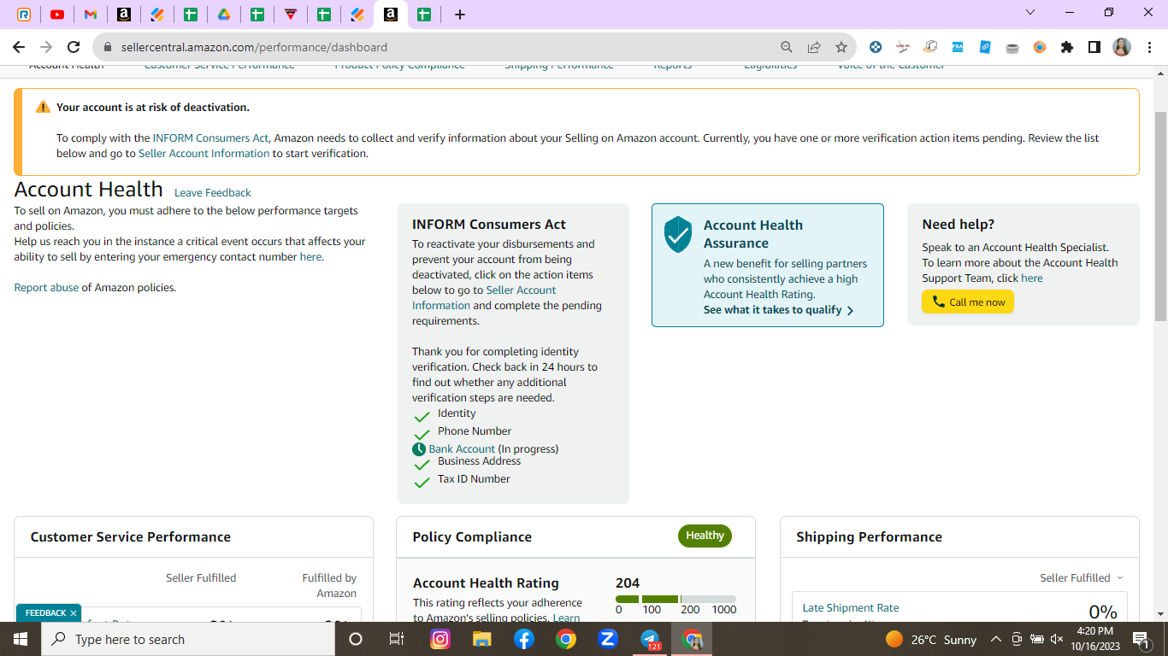Open the Extensions puzzle piece menu

pyautogui.click(x=1067, y=47)
